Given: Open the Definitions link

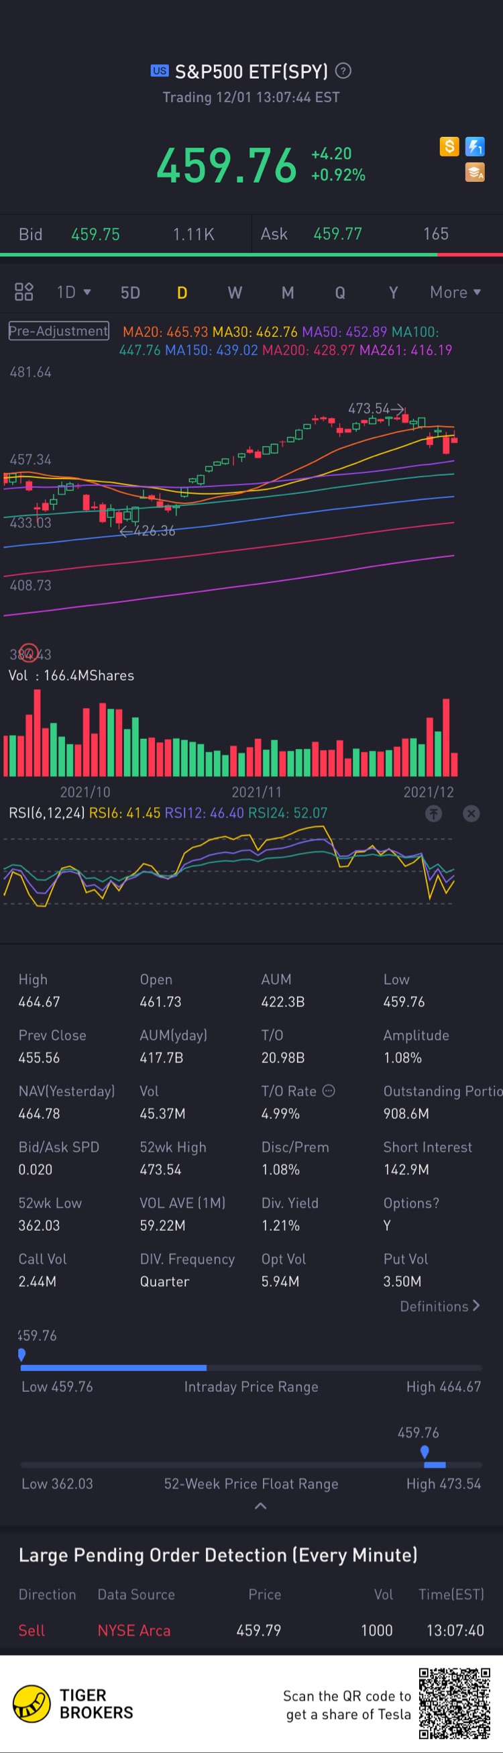Looking at the screenshot, I should [x=440, y=1306].
